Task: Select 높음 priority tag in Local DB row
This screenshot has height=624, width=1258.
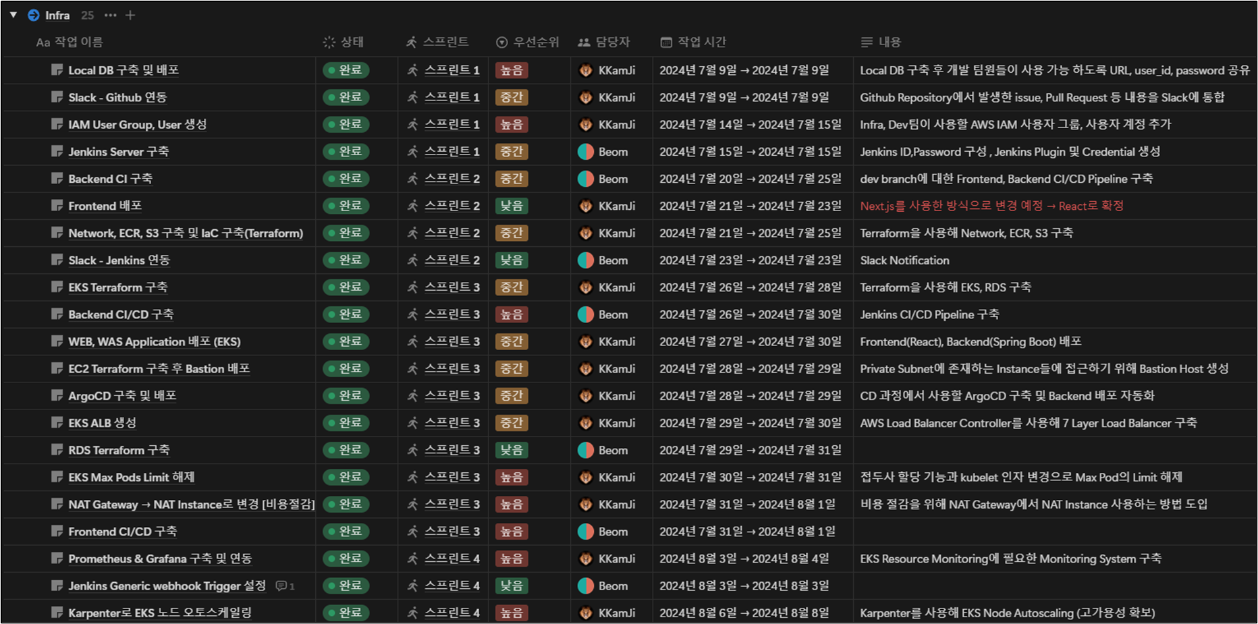Action: pos(512,70)
